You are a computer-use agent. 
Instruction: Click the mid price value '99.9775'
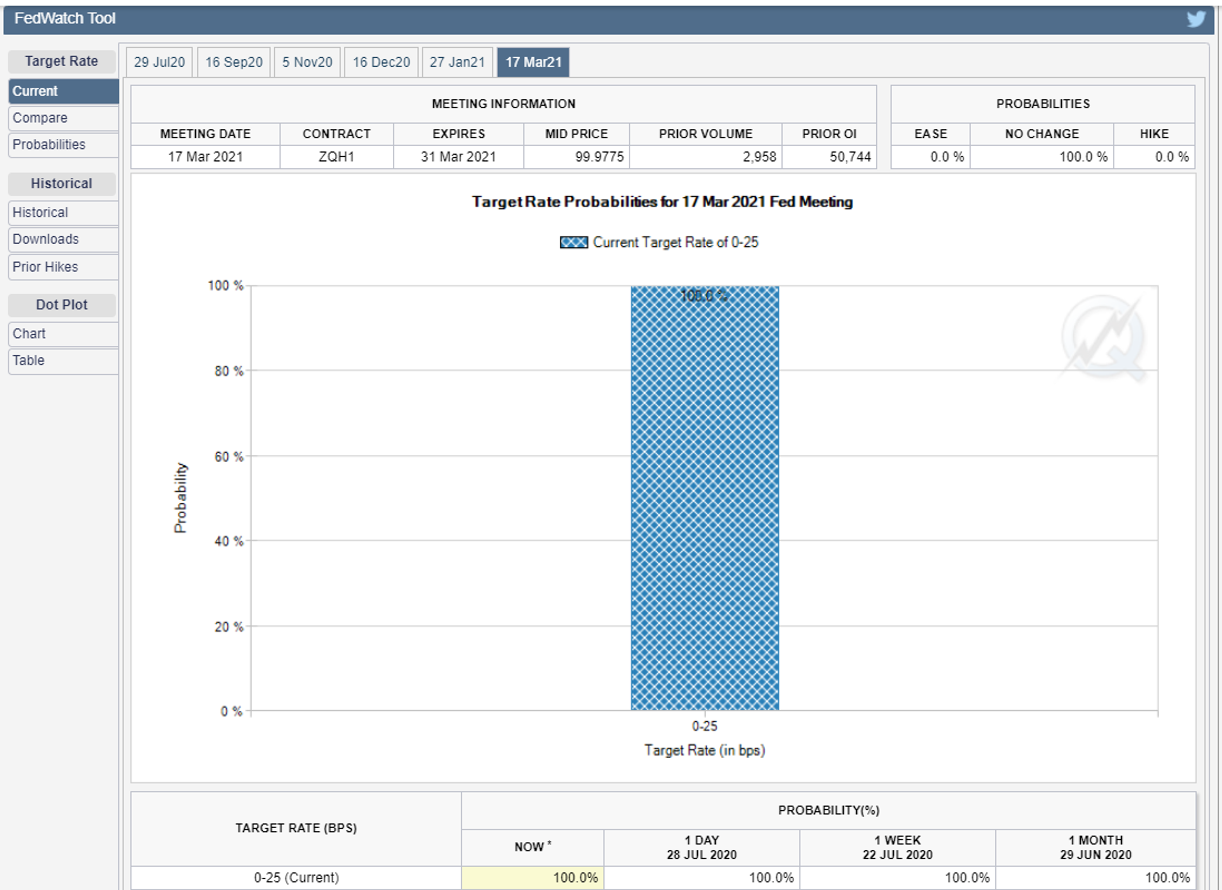(x=599, y=157)
